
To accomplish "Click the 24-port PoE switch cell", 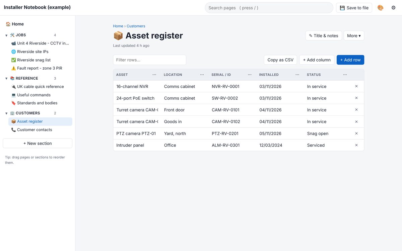I will 137,98.
